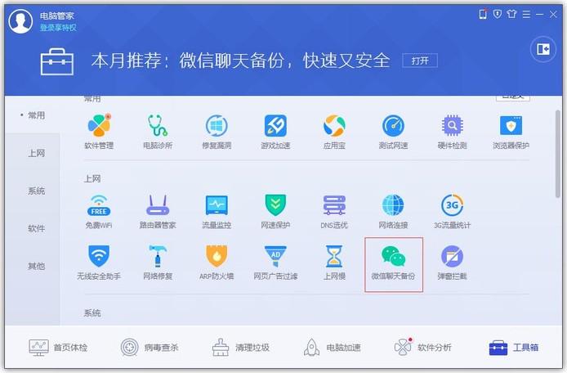This screenshot has height=373, width=567.
Task: Open the 弹窗拦截 popup blocker
Action: [452, 263]
